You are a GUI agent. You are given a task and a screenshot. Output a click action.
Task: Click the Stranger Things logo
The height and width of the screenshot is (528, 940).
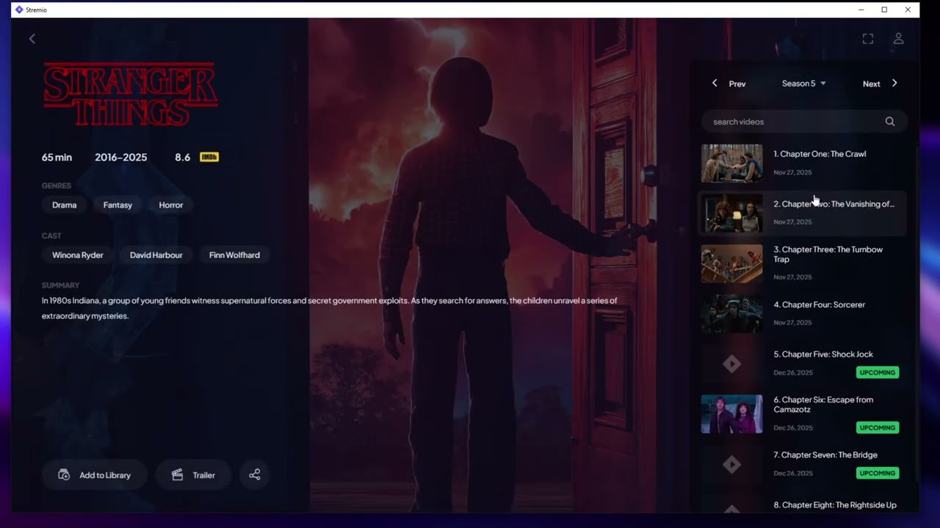pyautogui.click(x=131, y=95)
